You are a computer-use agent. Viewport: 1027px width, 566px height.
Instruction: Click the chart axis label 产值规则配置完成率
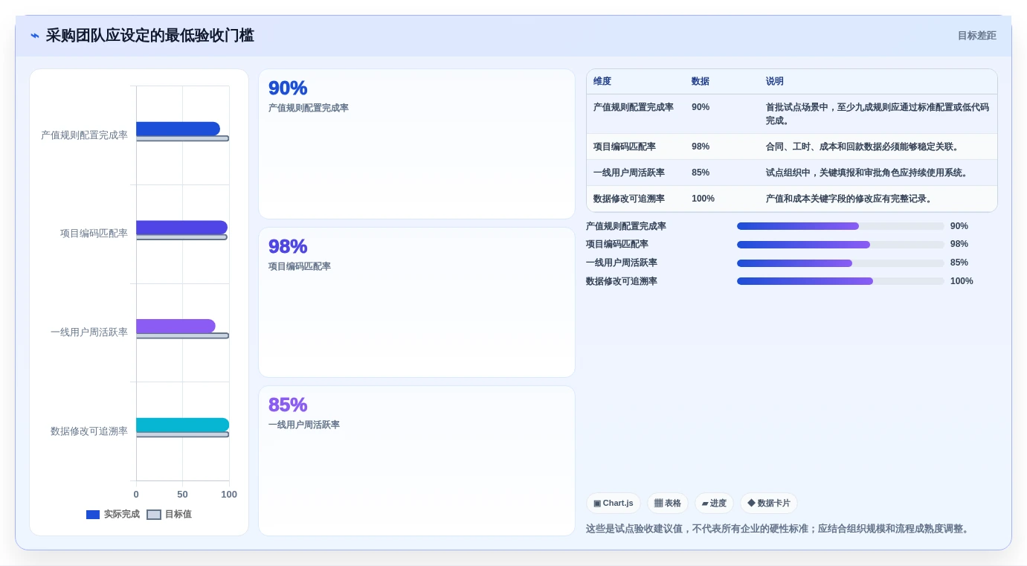pyautogui.click(x=84, y=135)
